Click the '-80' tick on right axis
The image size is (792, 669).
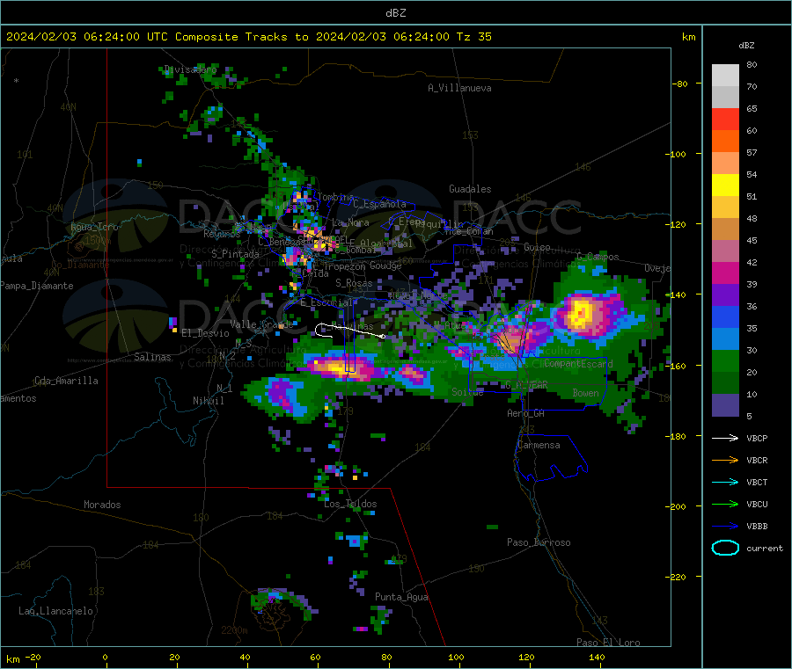pyautogui.click(x=680, y=84)
